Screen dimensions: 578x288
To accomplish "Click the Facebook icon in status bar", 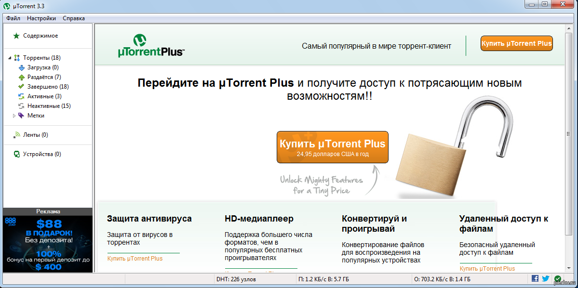I will pos(535,279).
